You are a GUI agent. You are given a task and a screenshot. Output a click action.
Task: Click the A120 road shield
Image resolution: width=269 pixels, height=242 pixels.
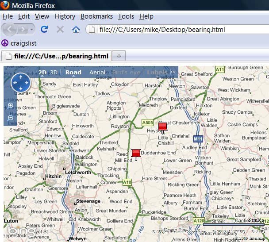click(x=199, y=221)
